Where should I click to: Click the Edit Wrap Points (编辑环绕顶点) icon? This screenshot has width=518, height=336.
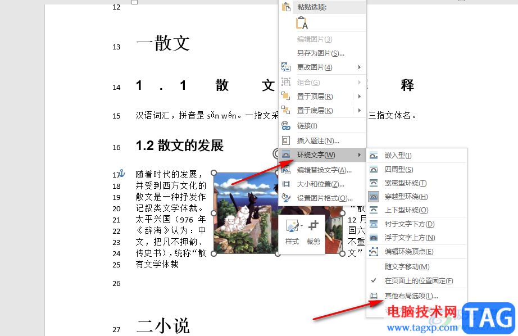(x=374, y=252)
